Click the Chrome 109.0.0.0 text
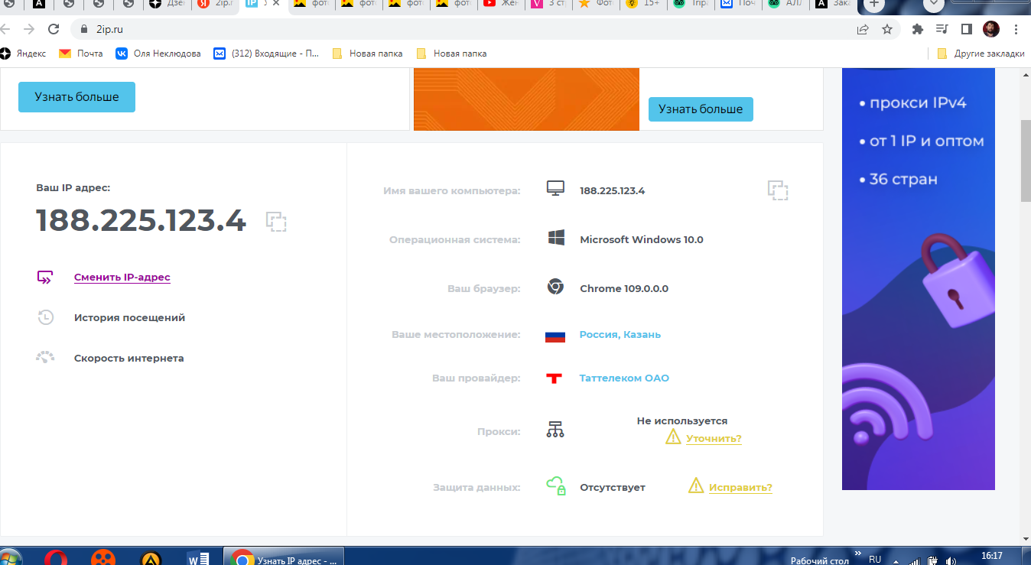Image resolution: width=1031 pixels, height=565 pixels. [624, 288]
